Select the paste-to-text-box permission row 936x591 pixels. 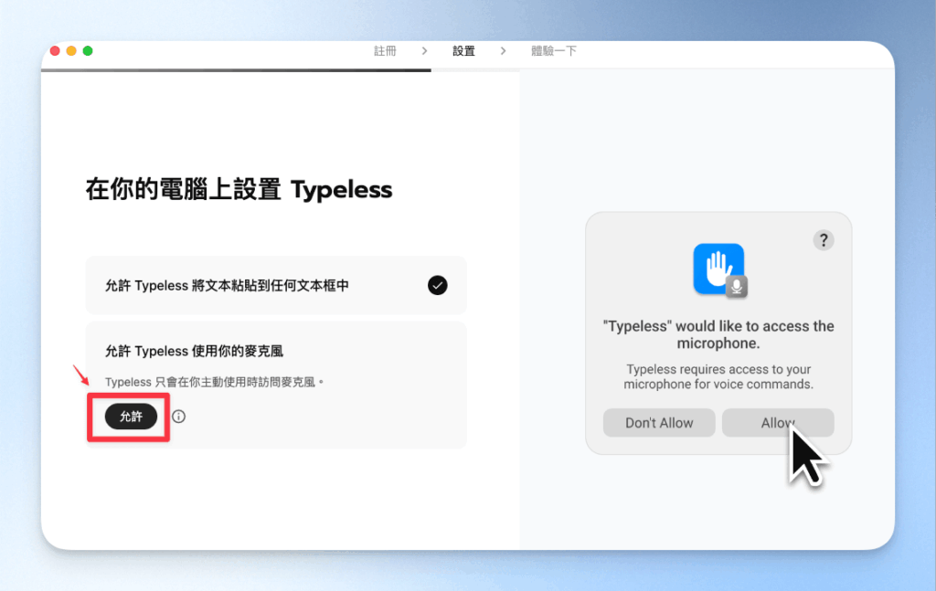[276, 285]
